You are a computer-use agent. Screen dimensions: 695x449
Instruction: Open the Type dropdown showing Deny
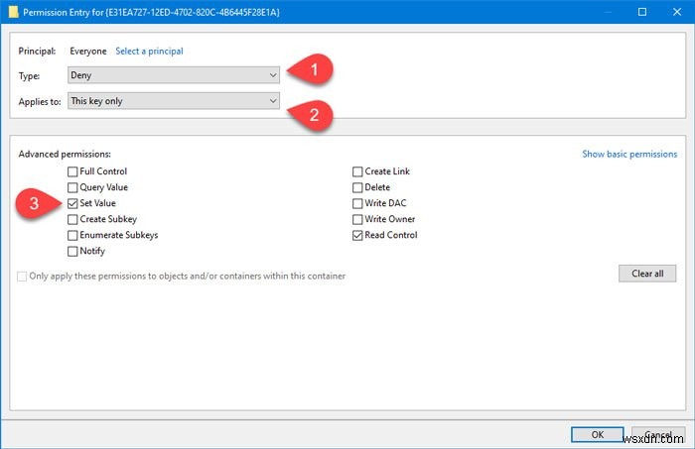pyautogui.click(x=174, y=74)
